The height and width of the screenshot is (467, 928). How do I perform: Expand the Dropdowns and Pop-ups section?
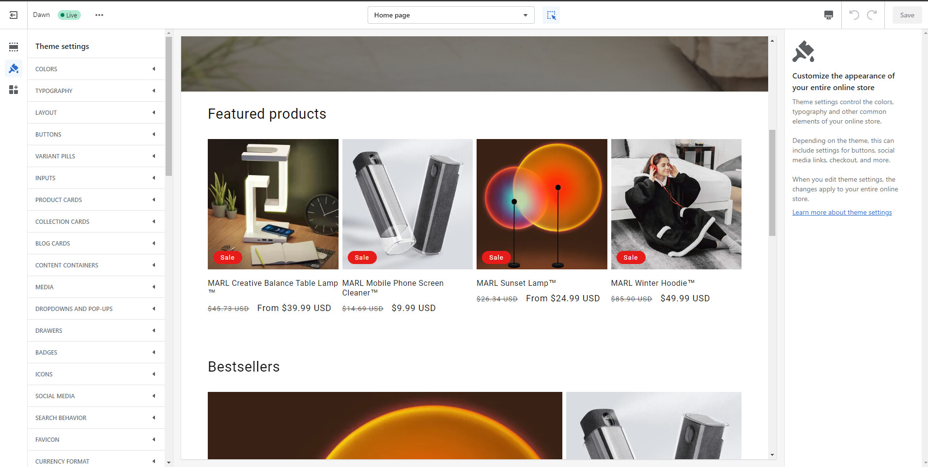[96, 309]
